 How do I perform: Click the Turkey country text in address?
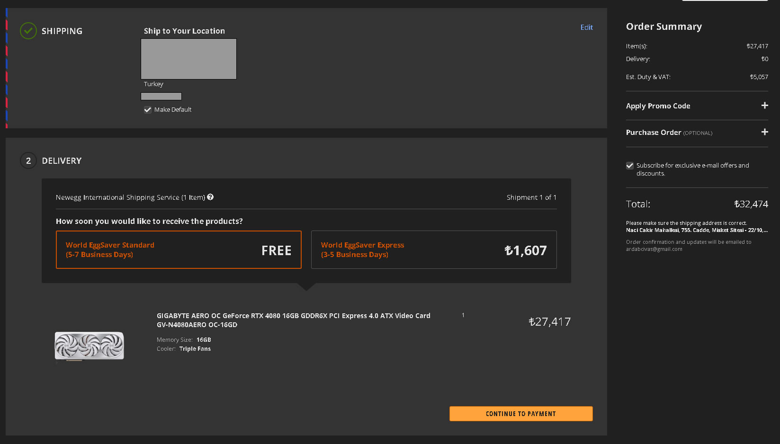point(153,84)
